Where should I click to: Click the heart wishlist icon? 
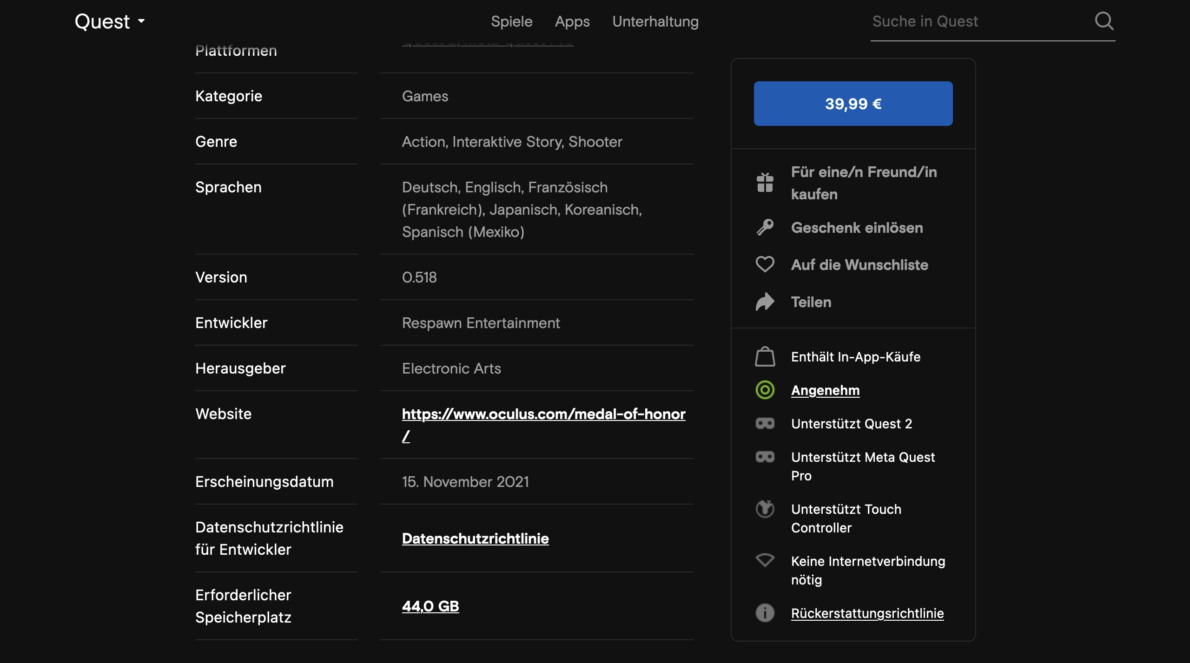765,264
